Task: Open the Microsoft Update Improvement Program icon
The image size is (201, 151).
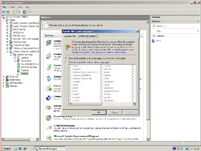Action: pyautogui.click(x=49, y=138)
